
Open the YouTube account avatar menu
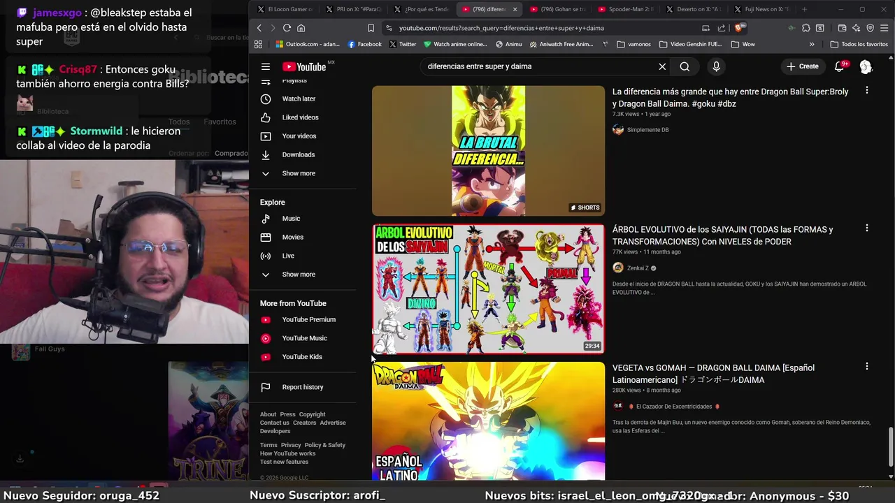[866, 66]
